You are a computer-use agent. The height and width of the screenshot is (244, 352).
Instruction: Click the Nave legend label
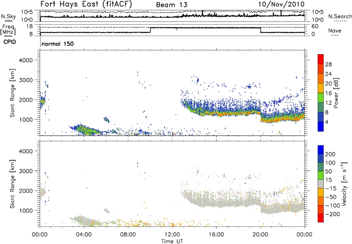[334, 30]
